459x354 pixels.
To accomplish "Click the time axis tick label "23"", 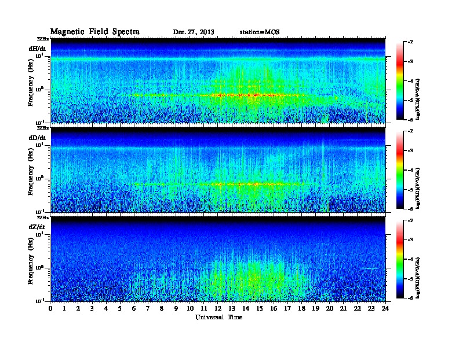I will [371, 308].
